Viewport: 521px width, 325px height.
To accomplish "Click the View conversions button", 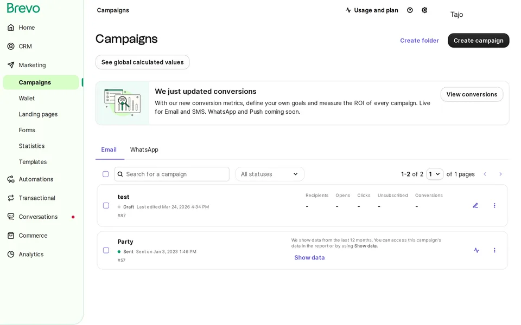I will point(472,94).
